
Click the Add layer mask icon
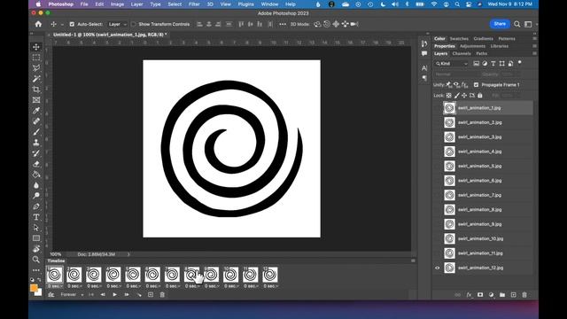click(x=480, y=295)
